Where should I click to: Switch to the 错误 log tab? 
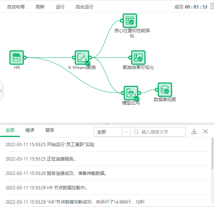30,130
